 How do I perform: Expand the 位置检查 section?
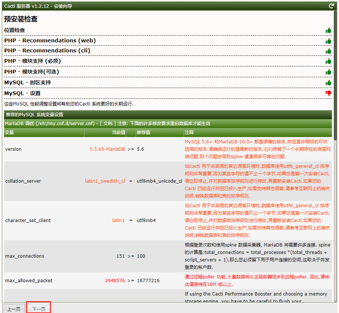coord(15,30)
